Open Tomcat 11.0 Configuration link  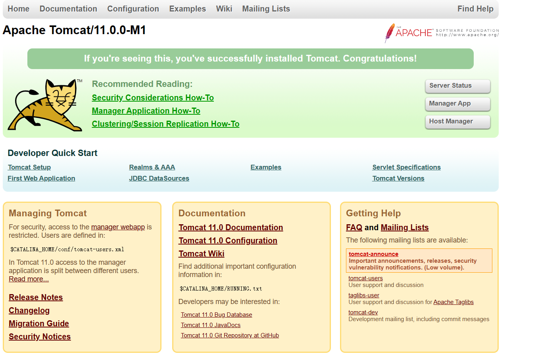(228, 241)
